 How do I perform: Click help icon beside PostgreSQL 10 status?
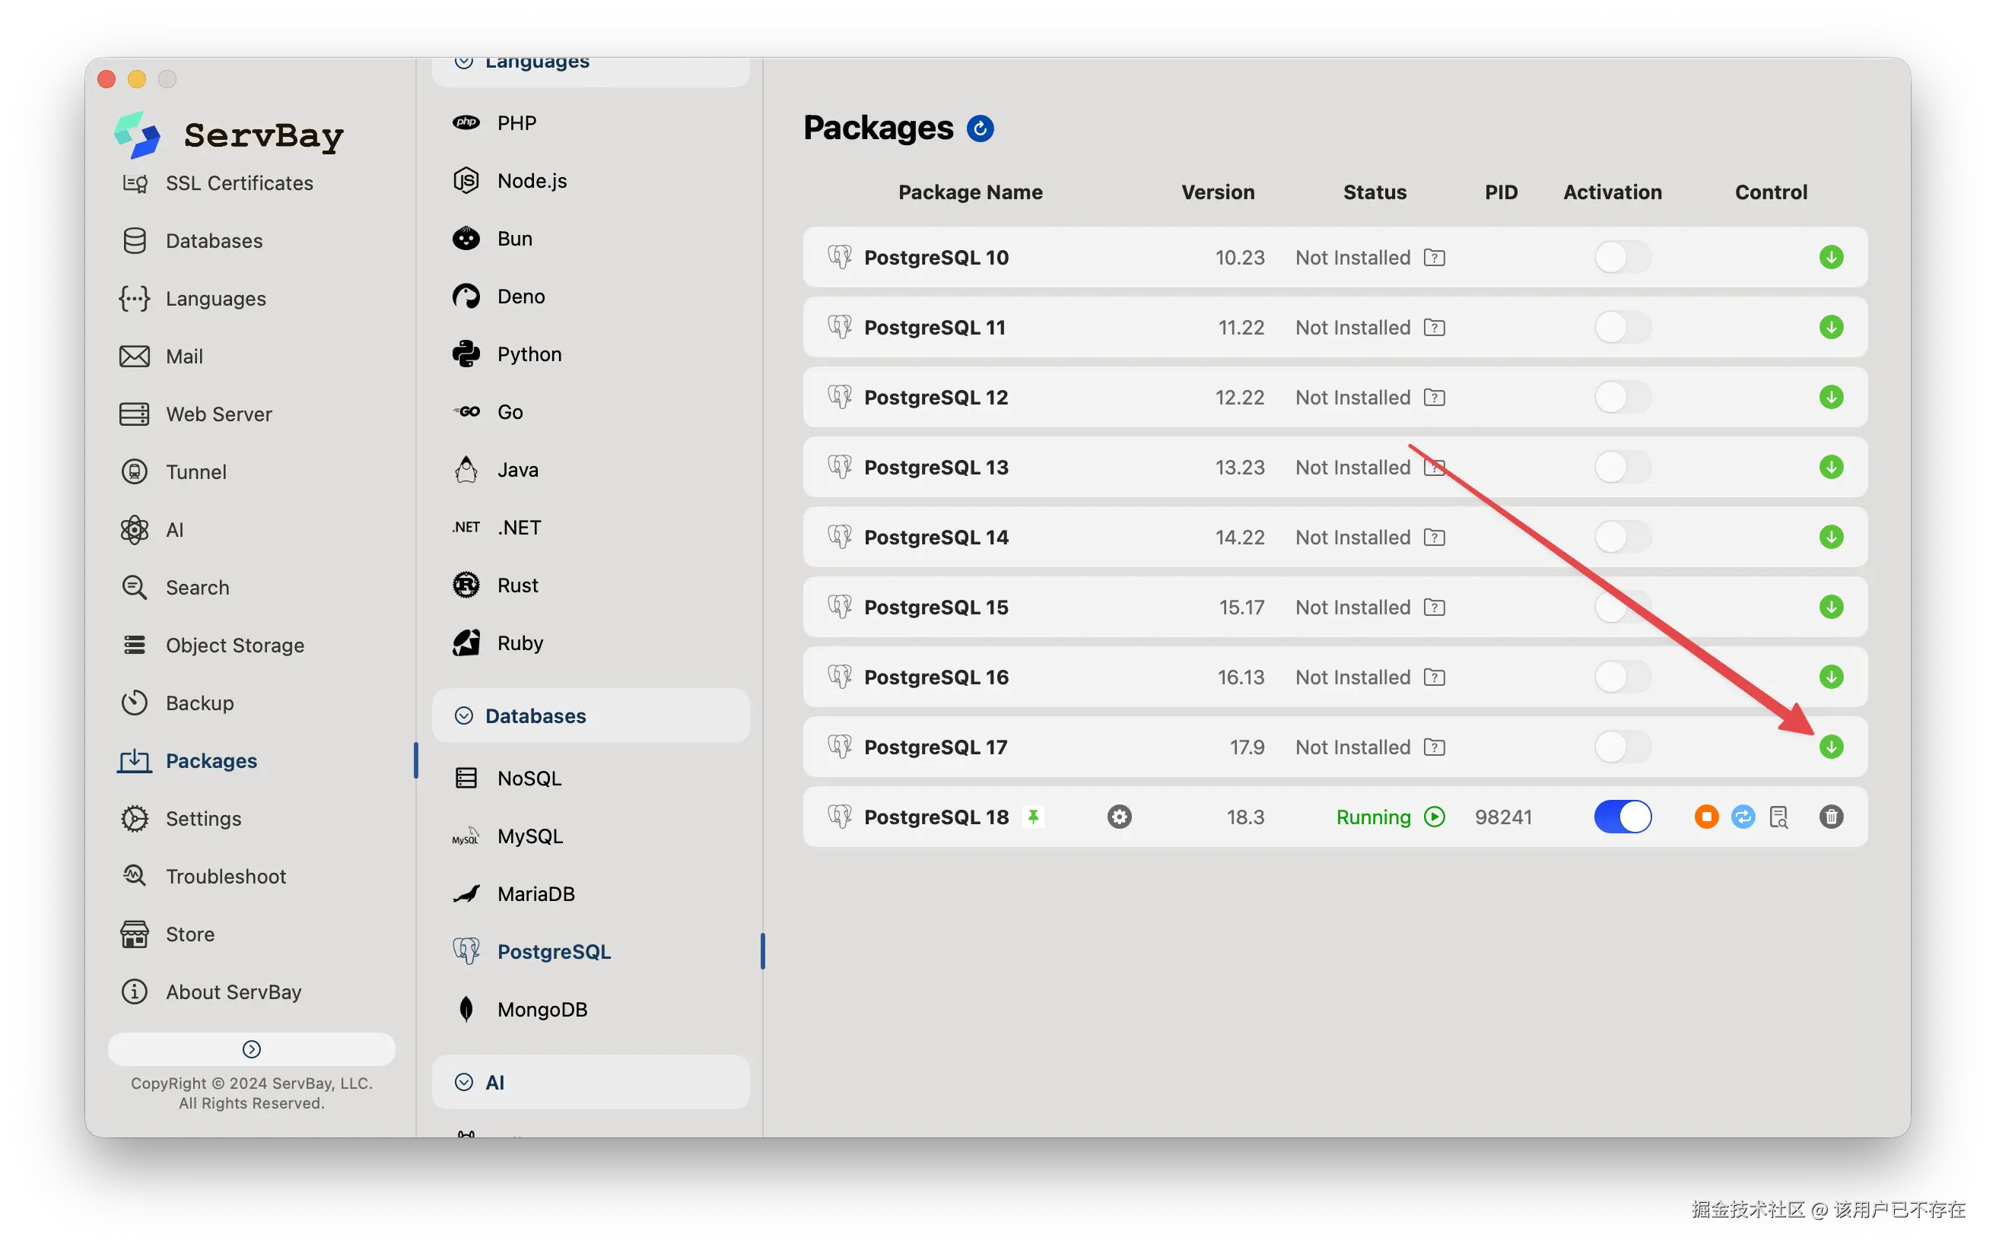tap(1435, 258)
